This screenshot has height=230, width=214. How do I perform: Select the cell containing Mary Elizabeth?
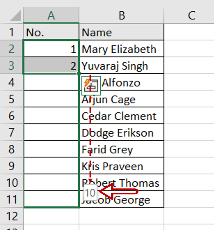point(122,49)
